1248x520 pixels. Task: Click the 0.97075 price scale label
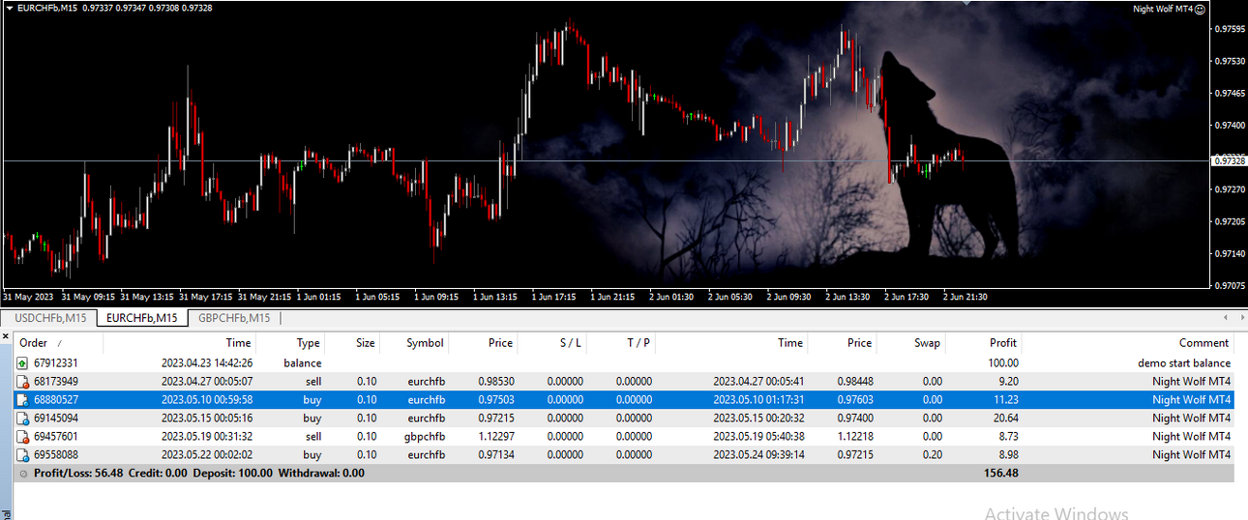click(1230, 286)
